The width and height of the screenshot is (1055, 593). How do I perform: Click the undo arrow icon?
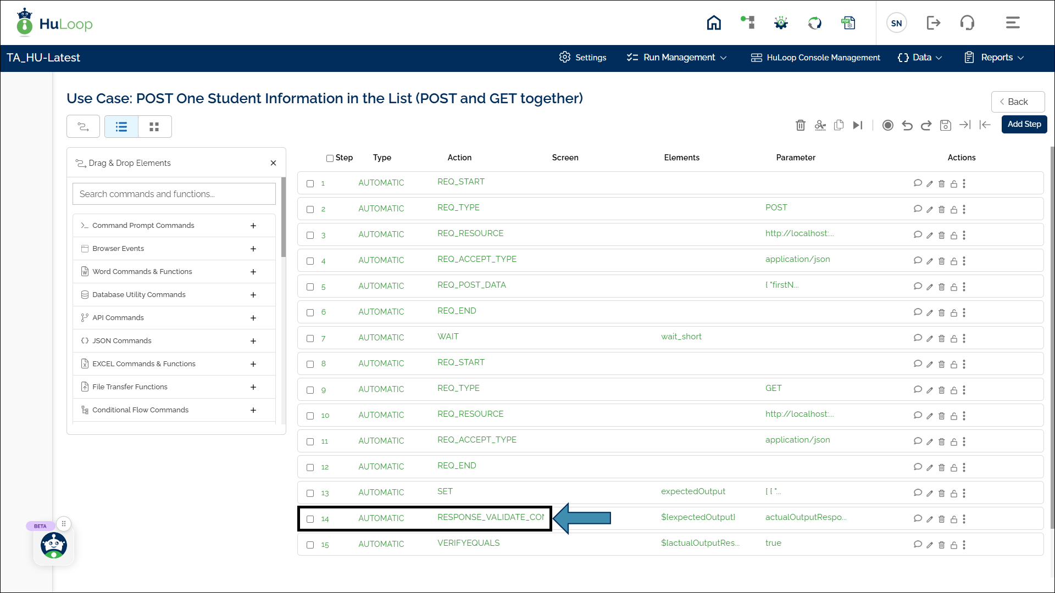click(907, 125)
